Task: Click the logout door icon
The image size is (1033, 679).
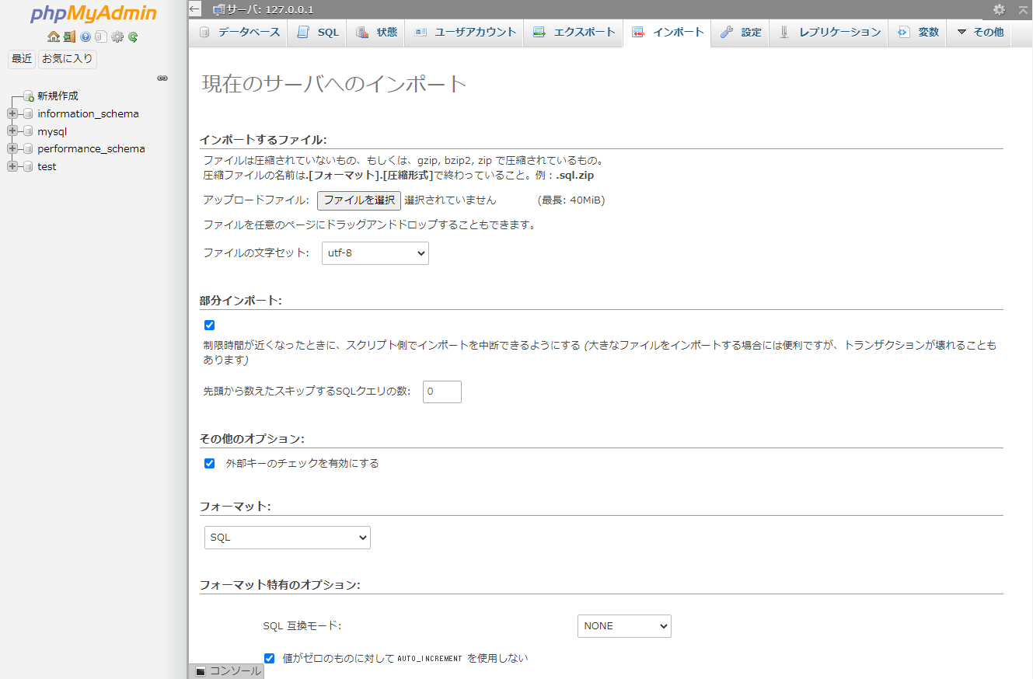Action: point(69,37)
